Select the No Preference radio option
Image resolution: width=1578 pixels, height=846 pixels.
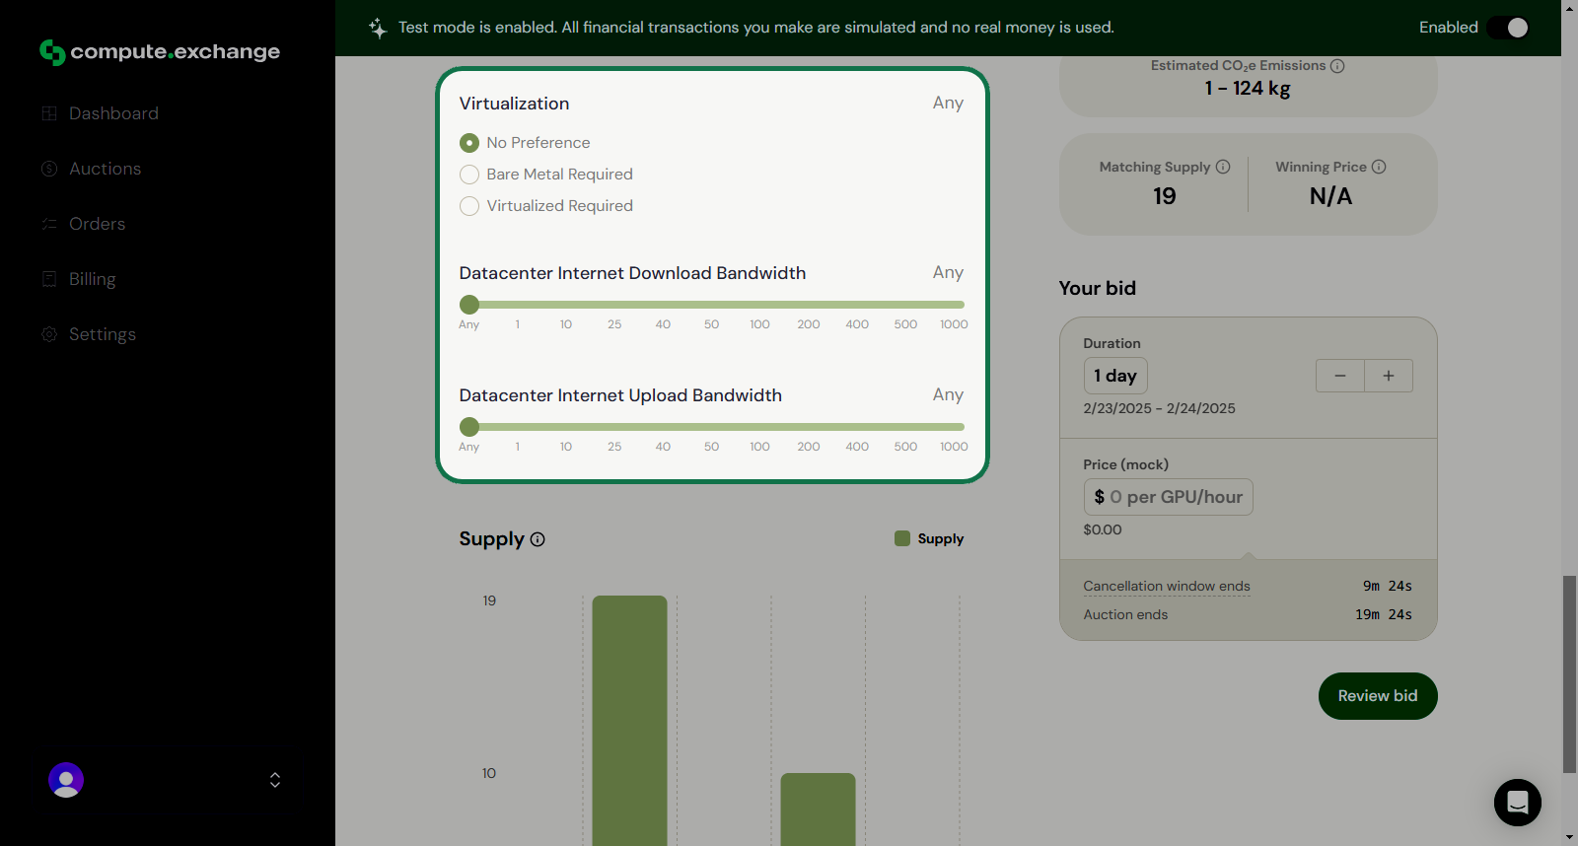tap(469, 143)
